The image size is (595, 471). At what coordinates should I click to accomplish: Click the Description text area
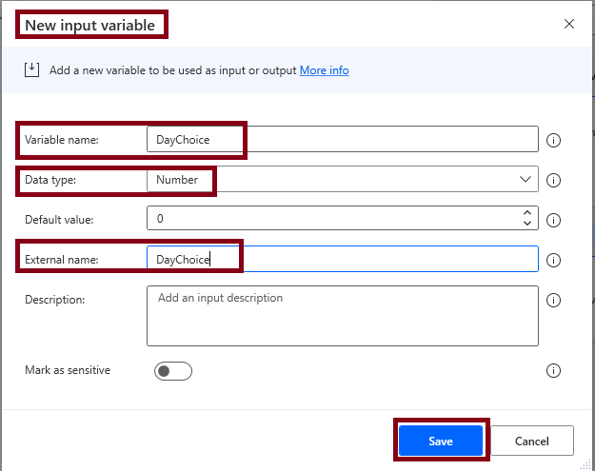click(343, 316)
